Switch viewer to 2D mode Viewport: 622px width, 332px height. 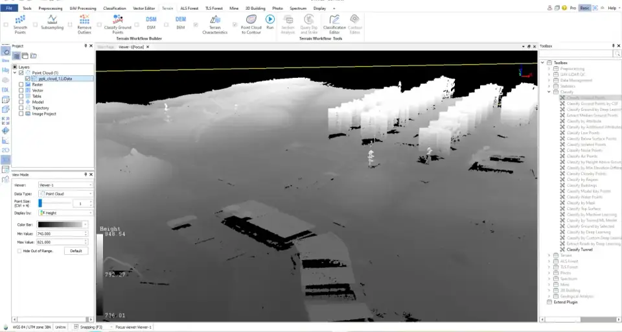pyautogui.click(x=6, y=150)
